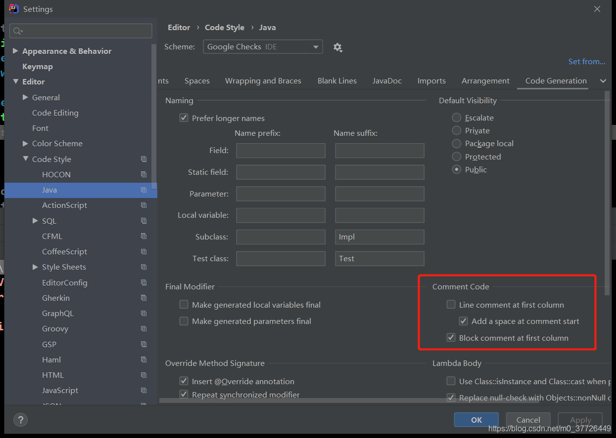
Task: Enable Use Class::isInstance and Class::cast checkbox
Action: coord(451,381)
